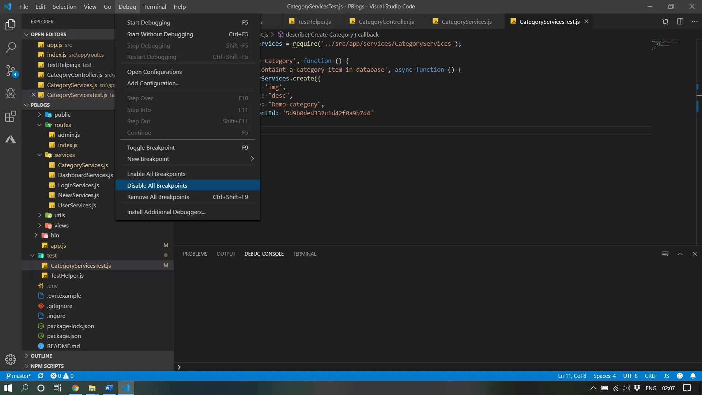Click the Split Editor Right icon
702x395 pixels.
point(680,22)
